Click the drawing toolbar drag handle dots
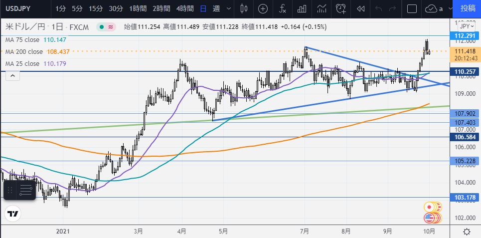Image resolution: width=481 pixels, height=238 pixels. click(x=10, y=190)
